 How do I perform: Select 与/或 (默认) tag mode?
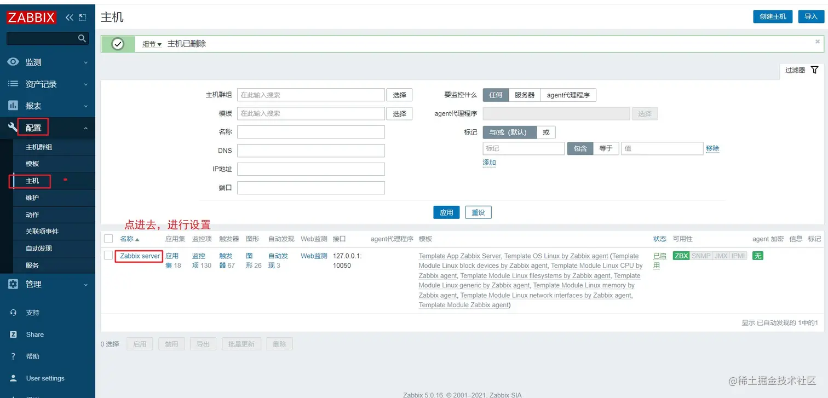click(x=509, y=132)
